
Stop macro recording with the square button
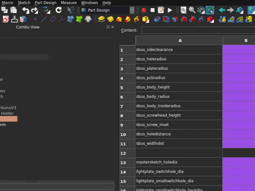153,10
